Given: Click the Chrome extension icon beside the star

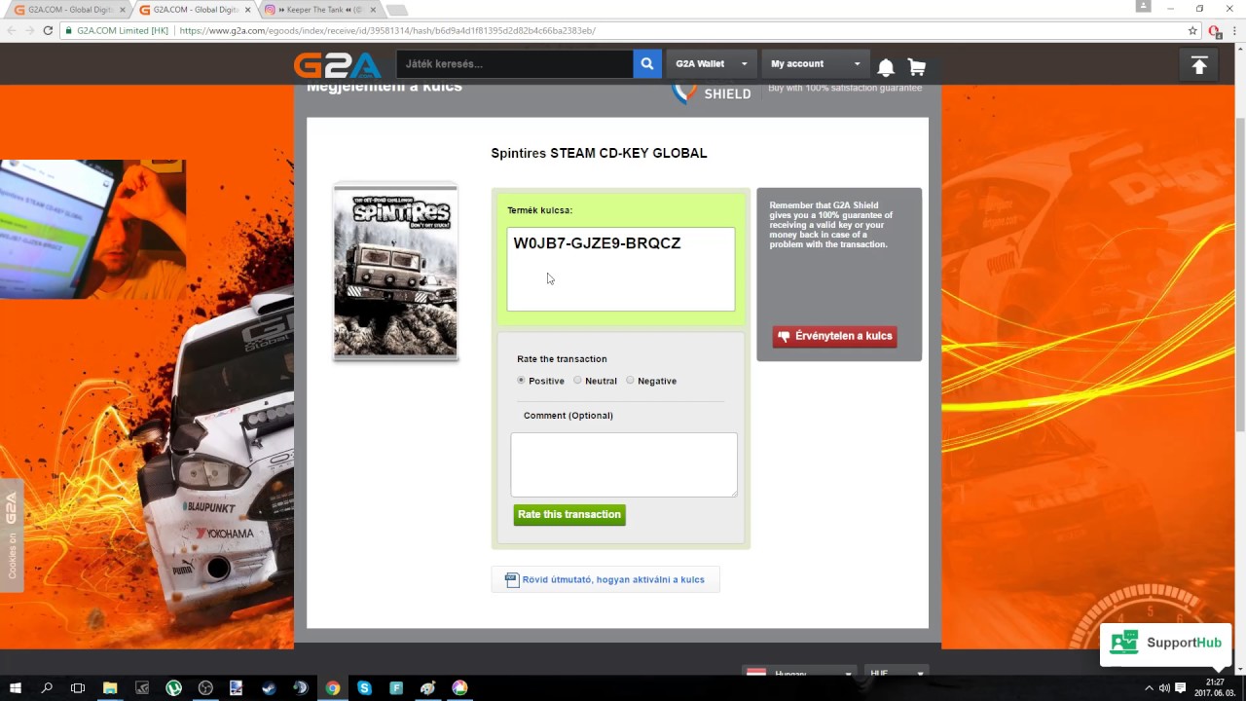Looking at the screenshot, I should pyautogui.click(x=1214, y=30).
